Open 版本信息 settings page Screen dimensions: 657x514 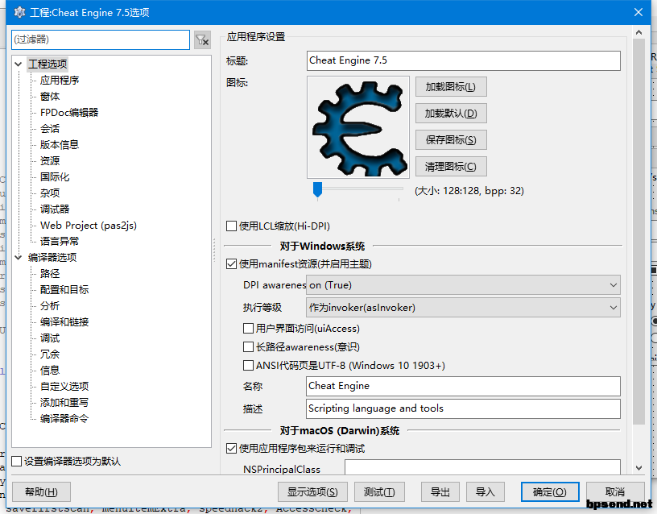(x=60, y=145)
